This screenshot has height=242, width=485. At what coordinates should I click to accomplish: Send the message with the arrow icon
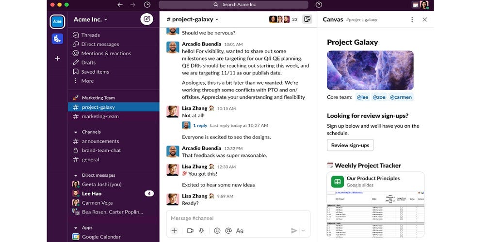tap(294, 230)
